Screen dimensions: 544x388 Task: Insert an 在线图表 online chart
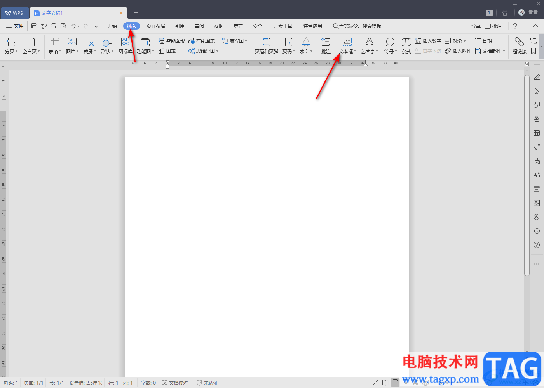[x=202, y=41]
